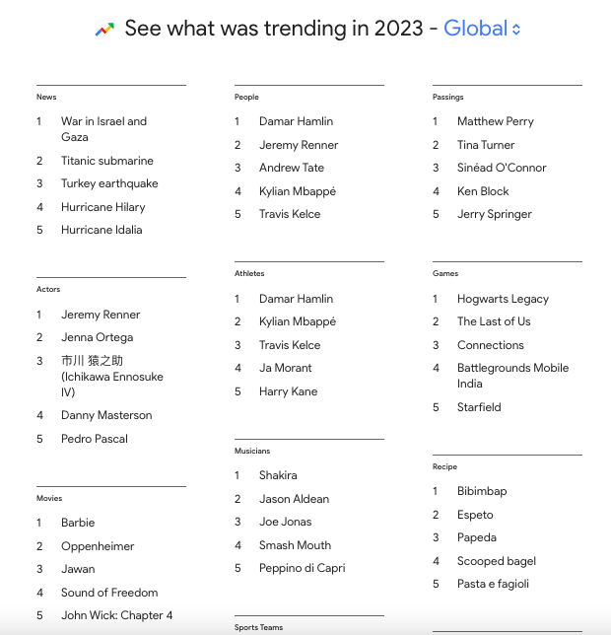This screenshot has width=611, height=635.
Task: Click the Google Trends arrow logo icon
Action: coord(104,30)
